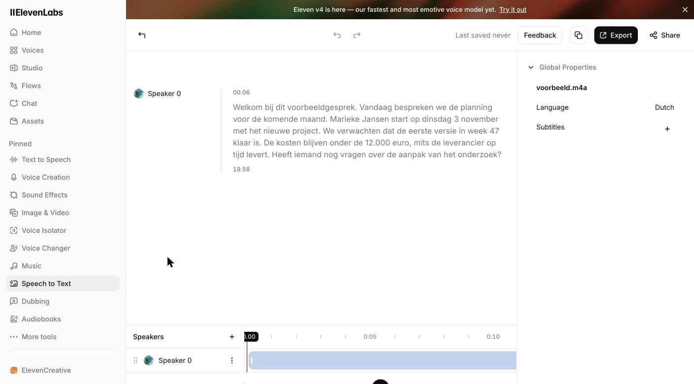Screen dimensions: 694x384
Task: Click the Audiobooks icon
Action: [14, 319]
